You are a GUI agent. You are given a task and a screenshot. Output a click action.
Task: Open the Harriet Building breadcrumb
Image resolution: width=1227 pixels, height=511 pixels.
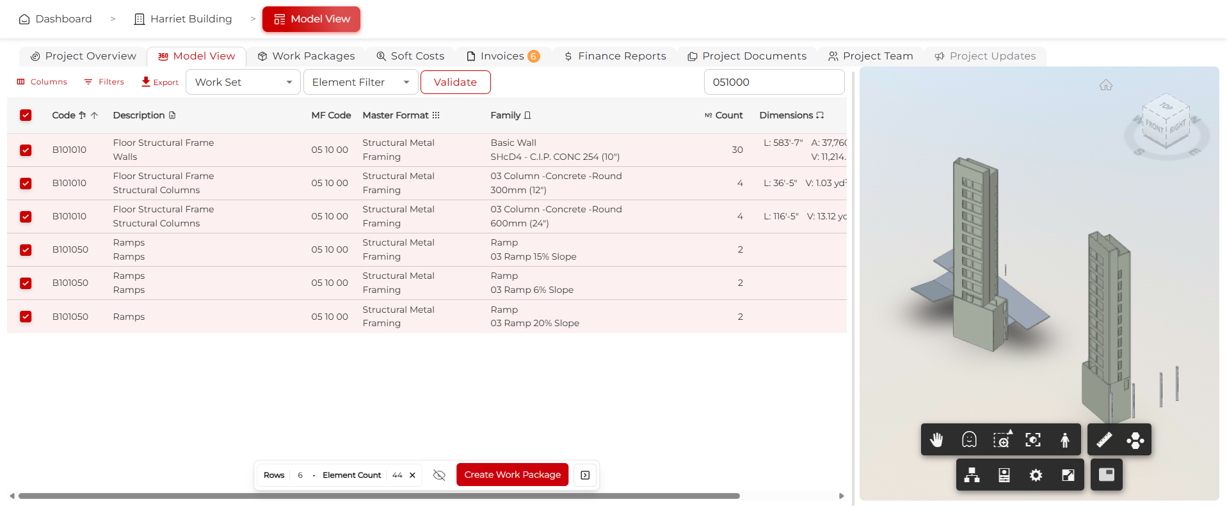183,19
